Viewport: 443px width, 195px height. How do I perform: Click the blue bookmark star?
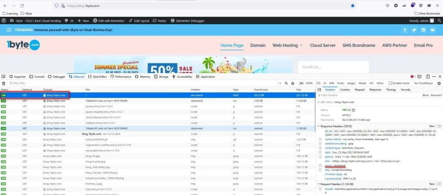point(353,6)
